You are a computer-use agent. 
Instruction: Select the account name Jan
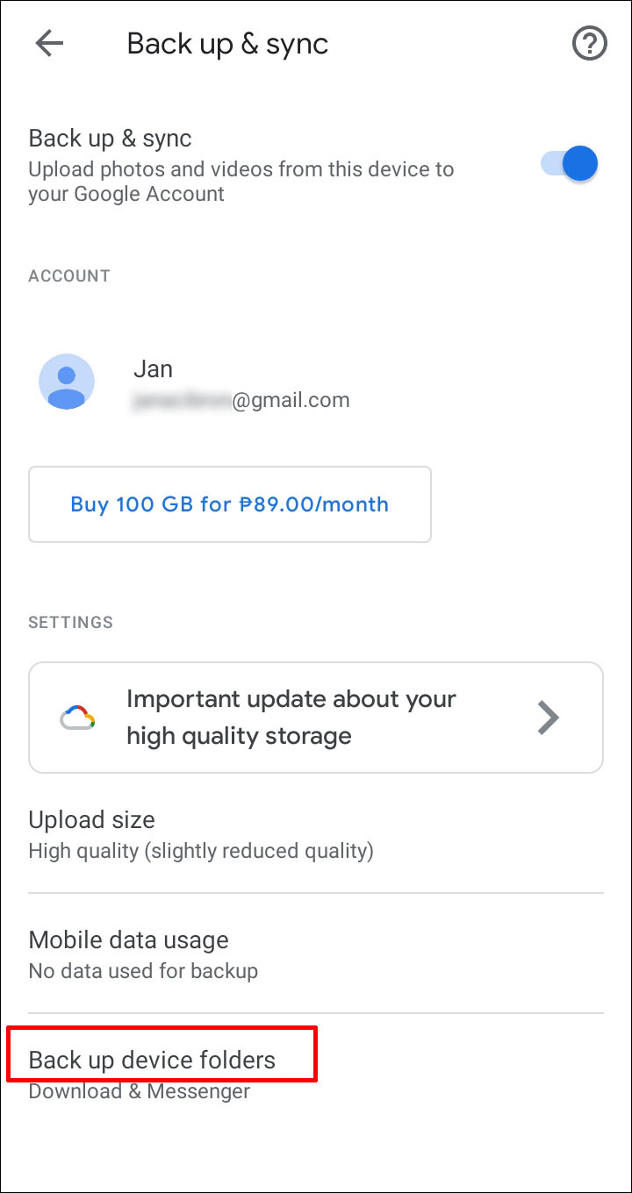(153, 368)
